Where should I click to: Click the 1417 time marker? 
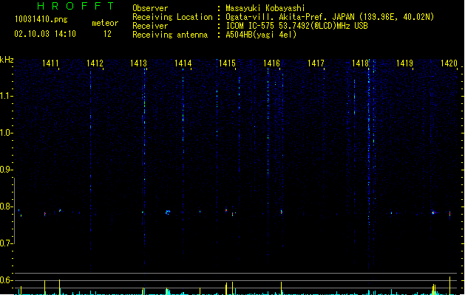point(316,63)
